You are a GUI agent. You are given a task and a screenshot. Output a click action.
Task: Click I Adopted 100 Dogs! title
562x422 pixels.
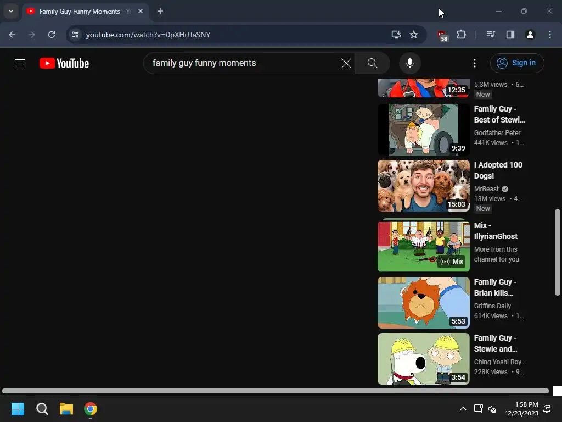(498, 170)
